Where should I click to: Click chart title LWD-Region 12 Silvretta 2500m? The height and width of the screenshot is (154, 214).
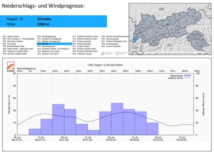(105, 65)
